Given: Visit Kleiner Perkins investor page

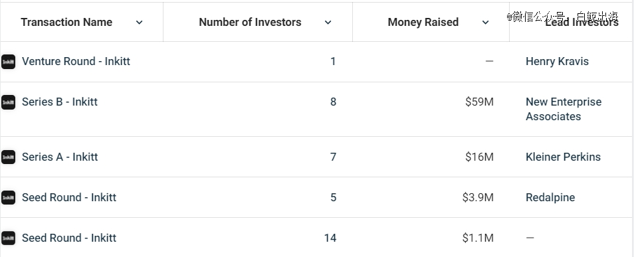Looking at the screenshot, I should pos(564,157).
